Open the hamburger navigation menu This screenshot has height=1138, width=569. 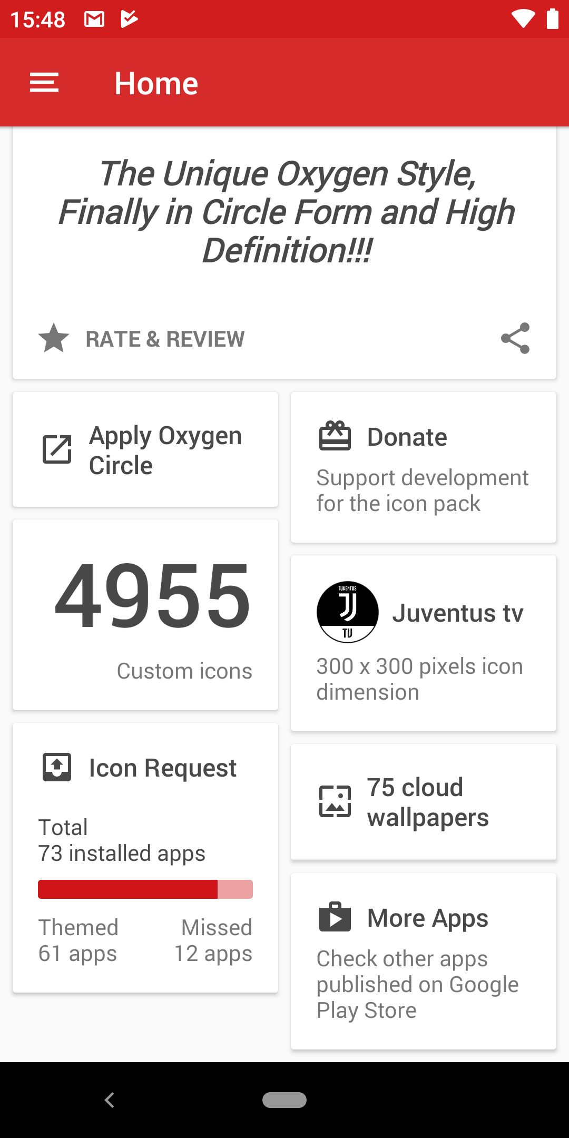click(x=44, y=83)
